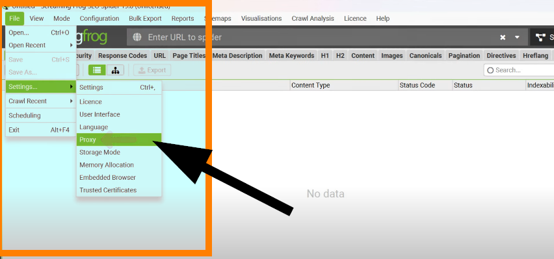Select Scheduling in the File menu
This screenshot has width=554, height=259.
point(40,116)
